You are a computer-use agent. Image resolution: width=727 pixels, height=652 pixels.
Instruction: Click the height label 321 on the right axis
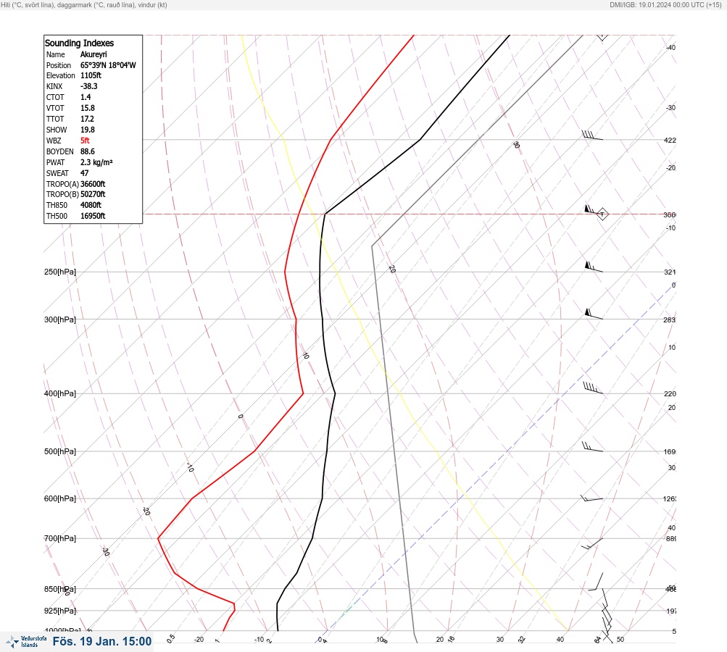pos(670,272)
